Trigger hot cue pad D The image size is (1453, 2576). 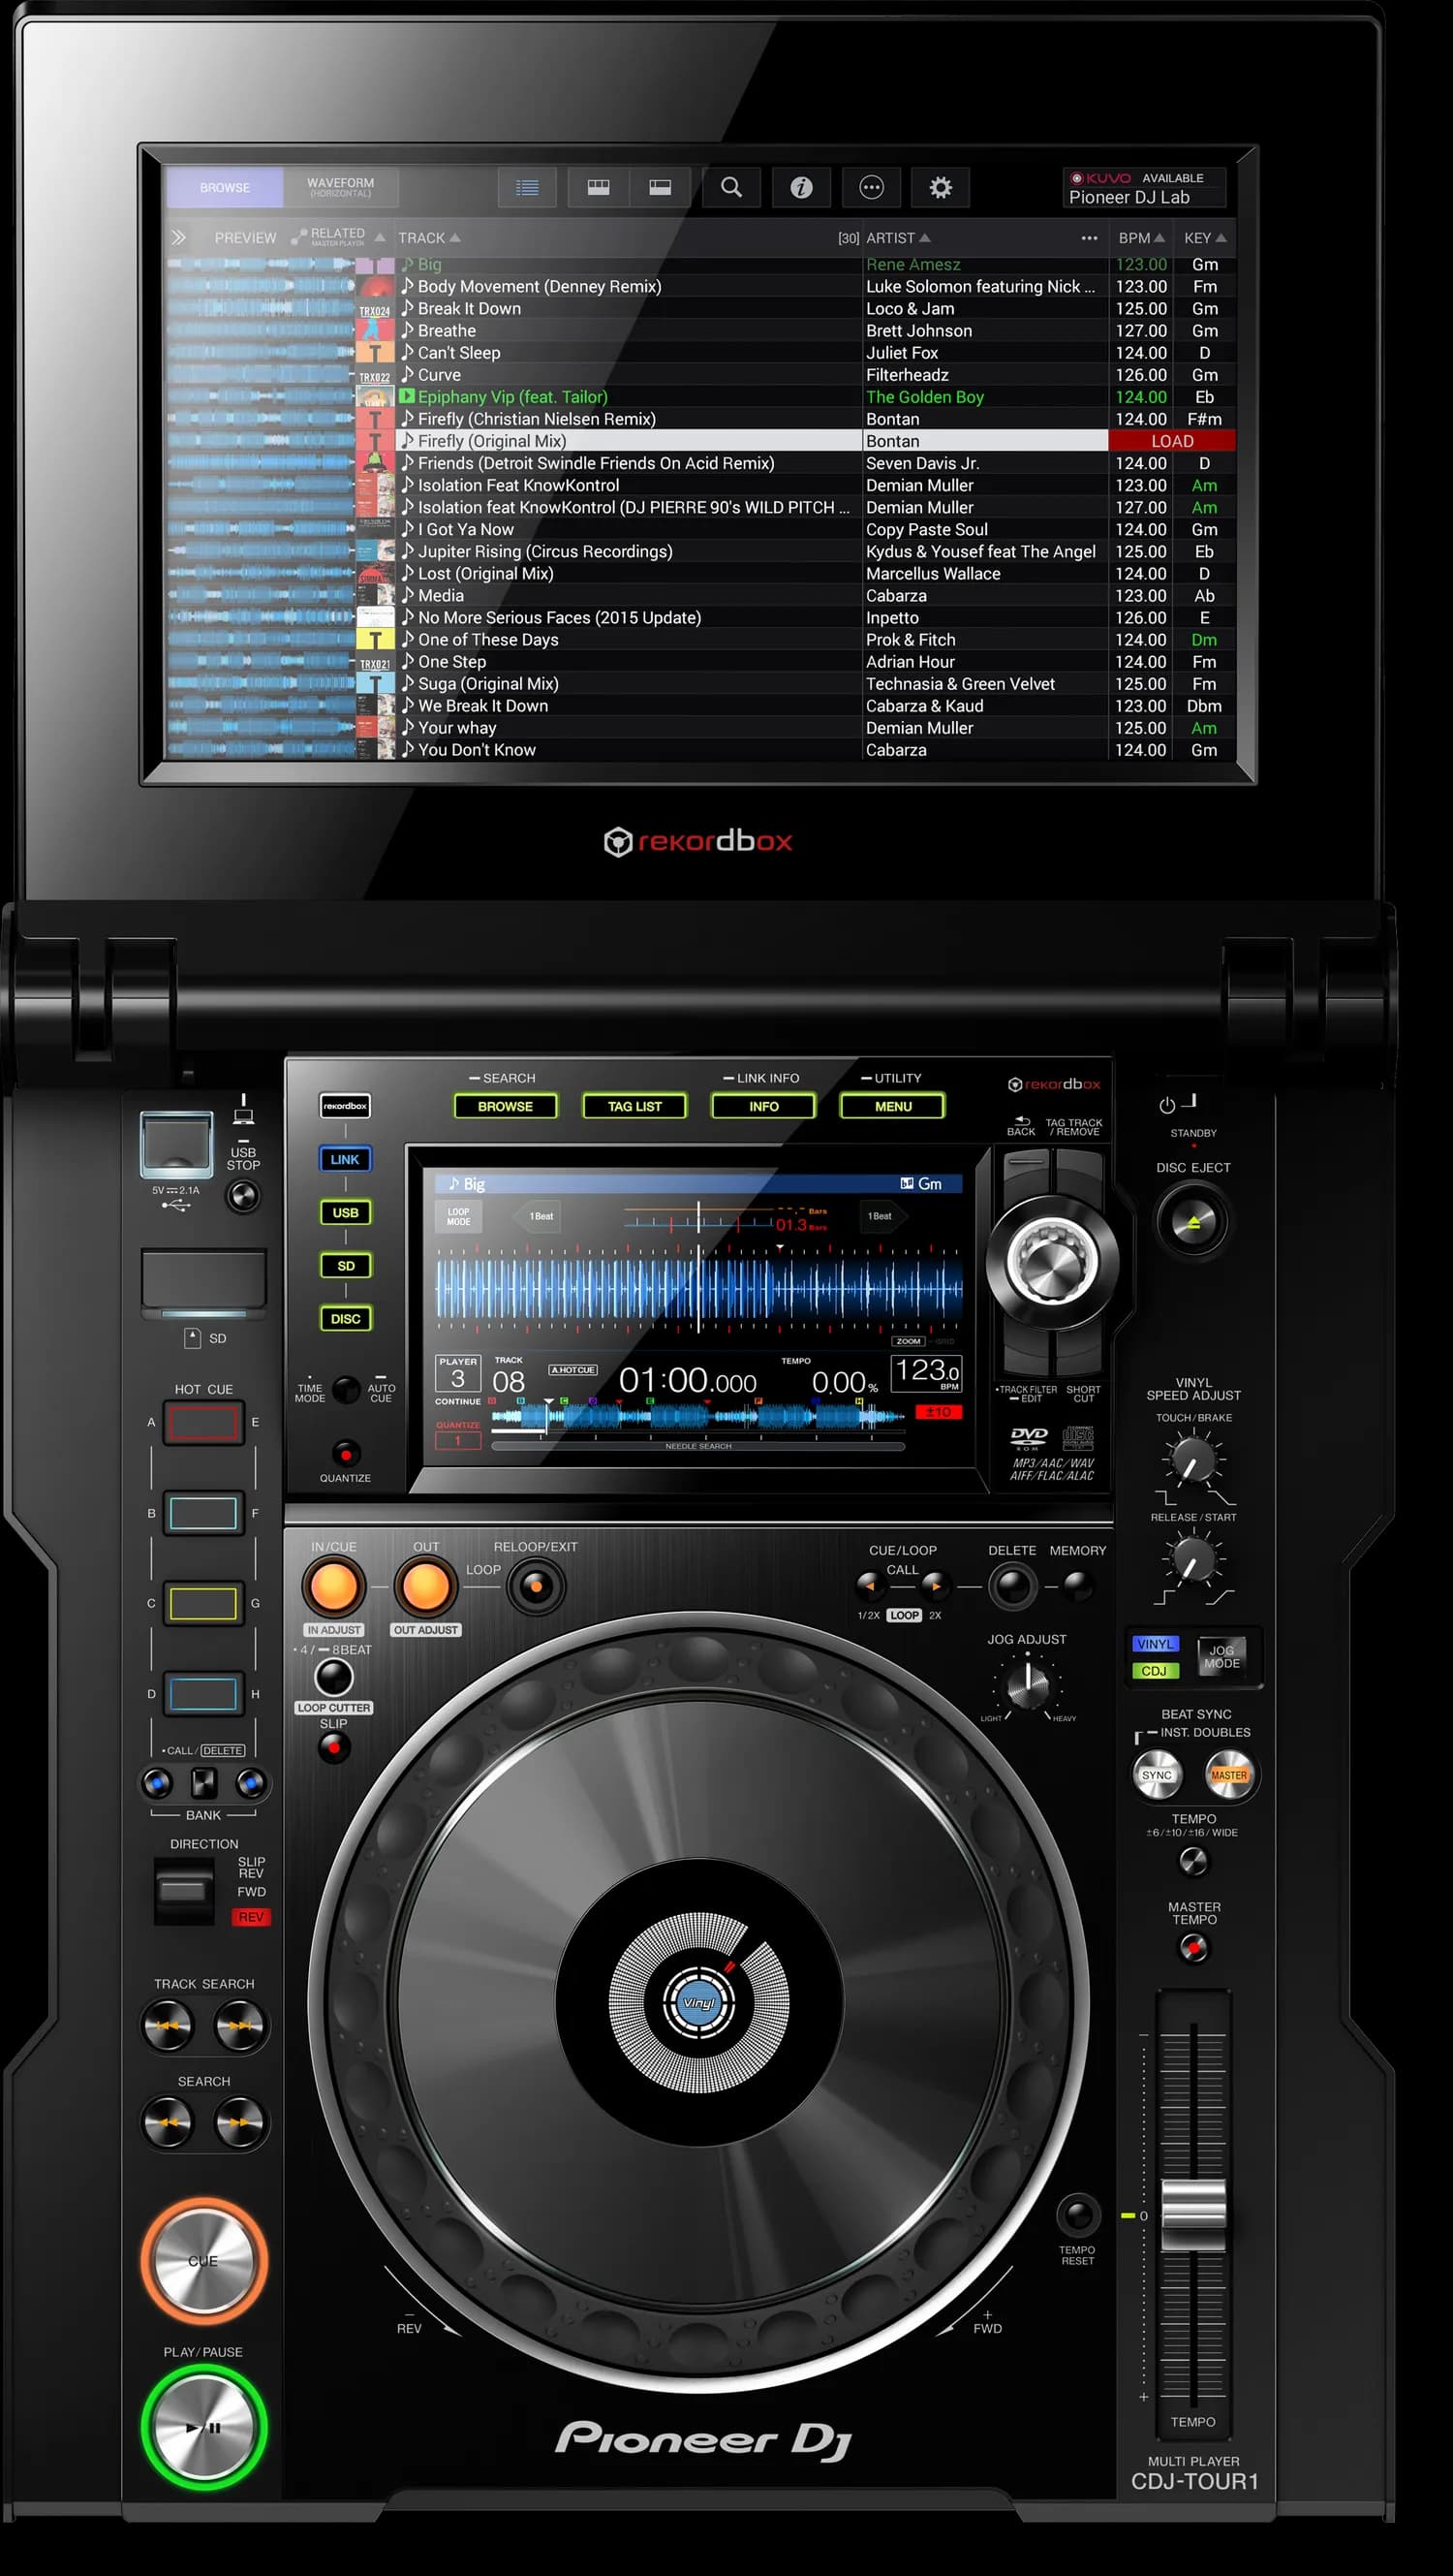click(x=202, y=1693)
